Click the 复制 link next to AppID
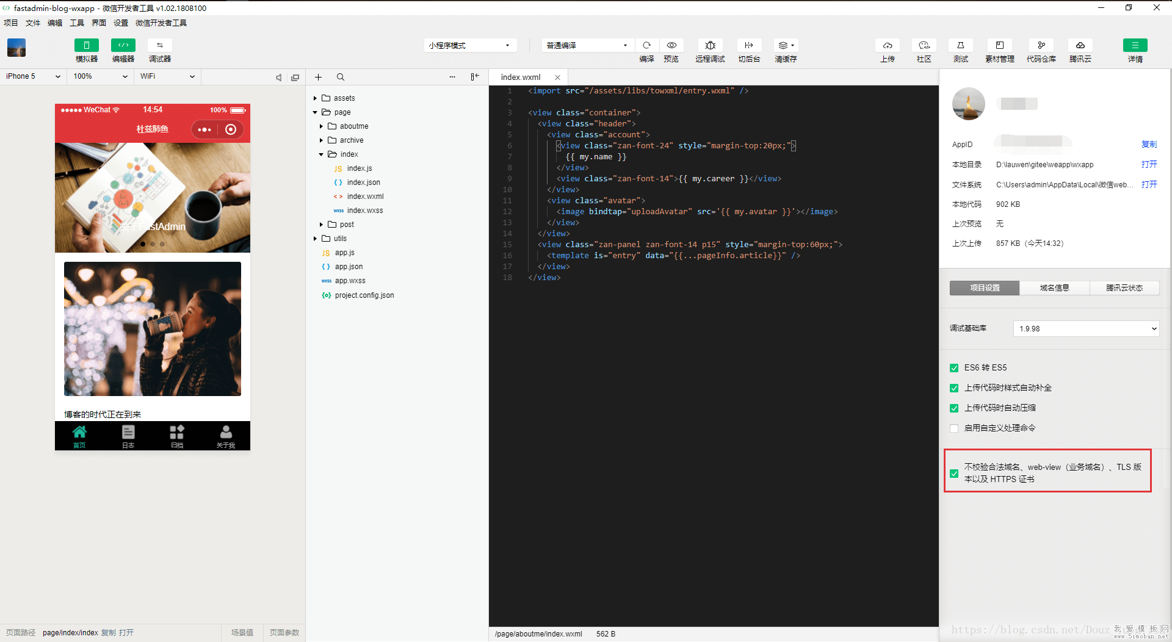Screen dimensions: 1172x642 click(x=1149, y=145)
